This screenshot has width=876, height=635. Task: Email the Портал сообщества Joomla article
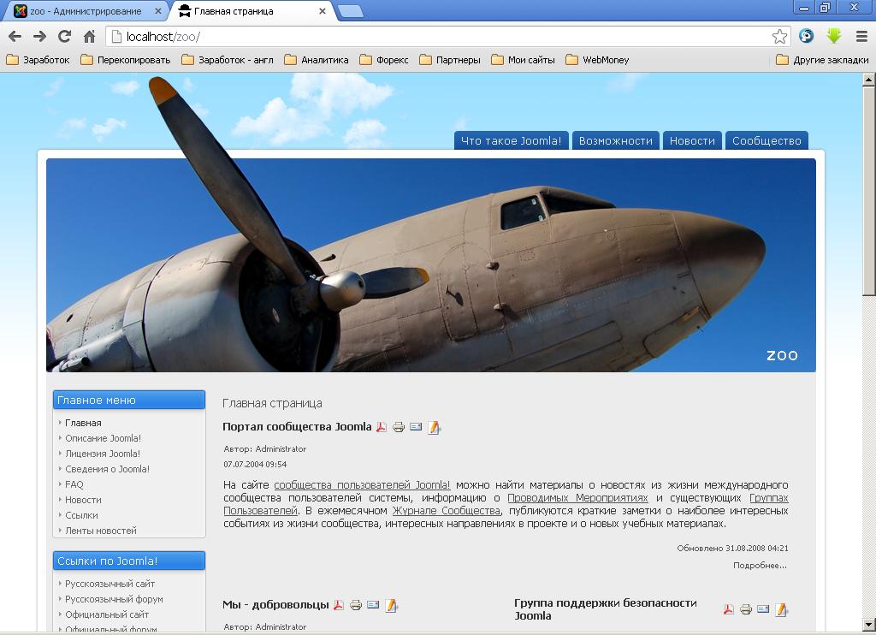point(416,427)
